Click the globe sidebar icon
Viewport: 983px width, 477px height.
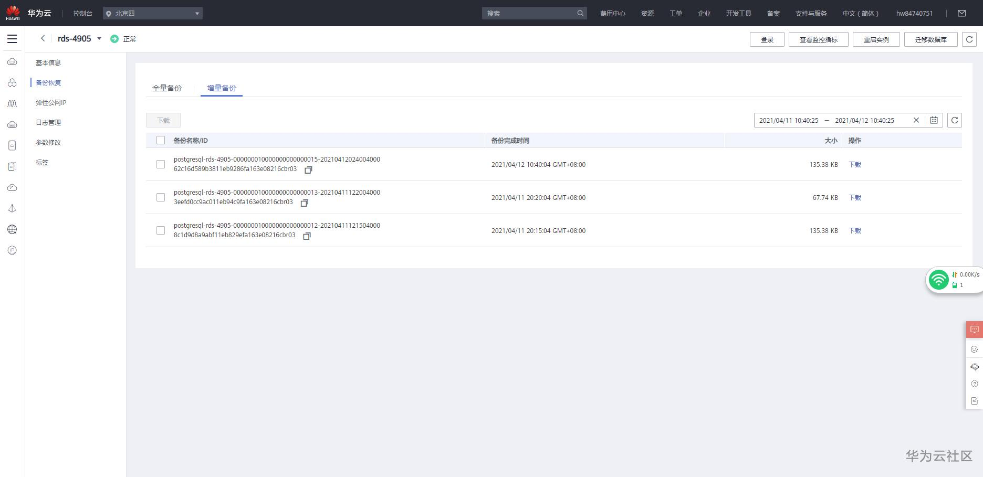12,229
